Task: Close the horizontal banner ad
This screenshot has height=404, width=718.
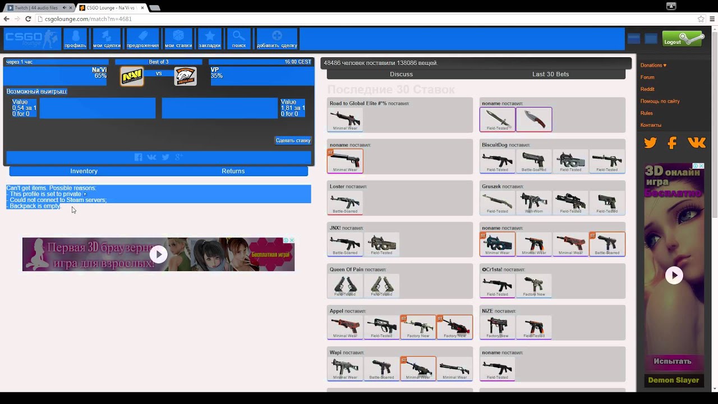Action: coord(291,240)
